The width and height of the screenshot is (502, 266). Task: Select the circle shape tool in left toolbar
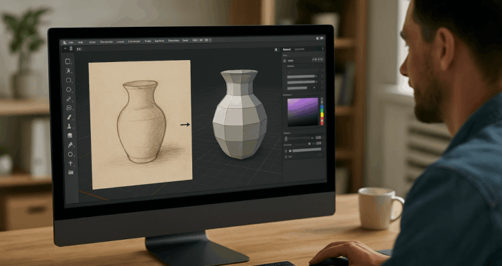pos(69,90)
